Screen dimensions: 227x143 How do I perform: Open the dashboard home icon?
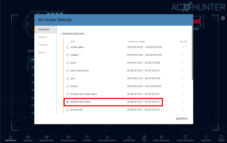click(11, 137)
